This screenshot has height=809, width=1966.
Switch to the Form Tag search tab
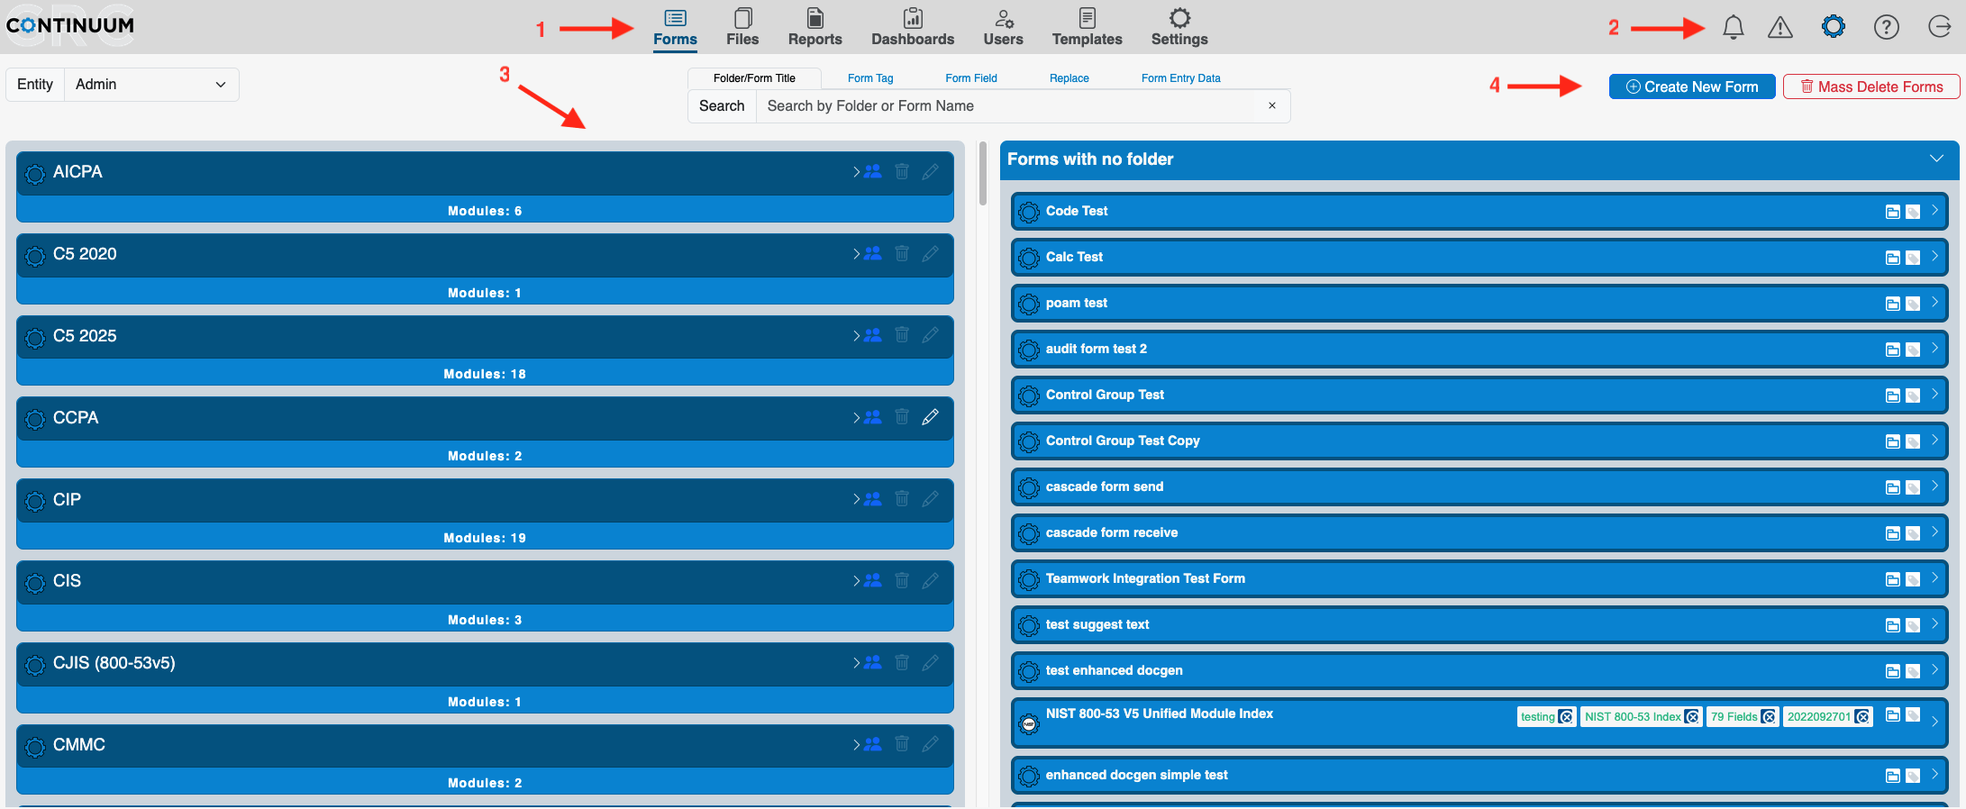click(869, 78)
